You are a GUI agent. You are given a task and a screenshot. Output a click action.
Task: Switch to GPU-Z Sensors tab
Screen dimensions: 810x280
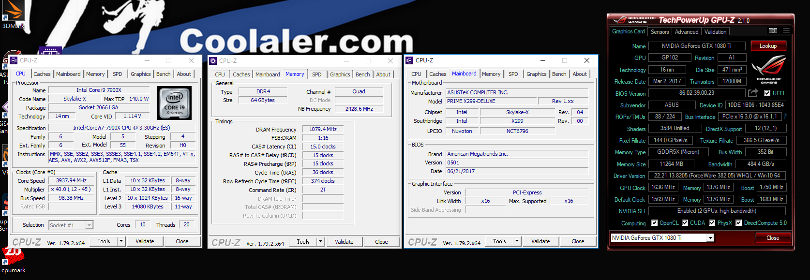pyautogui.click(x=660, y=32)
